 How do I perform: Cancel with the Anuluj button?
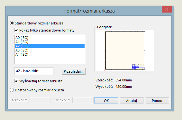(132, 101)
